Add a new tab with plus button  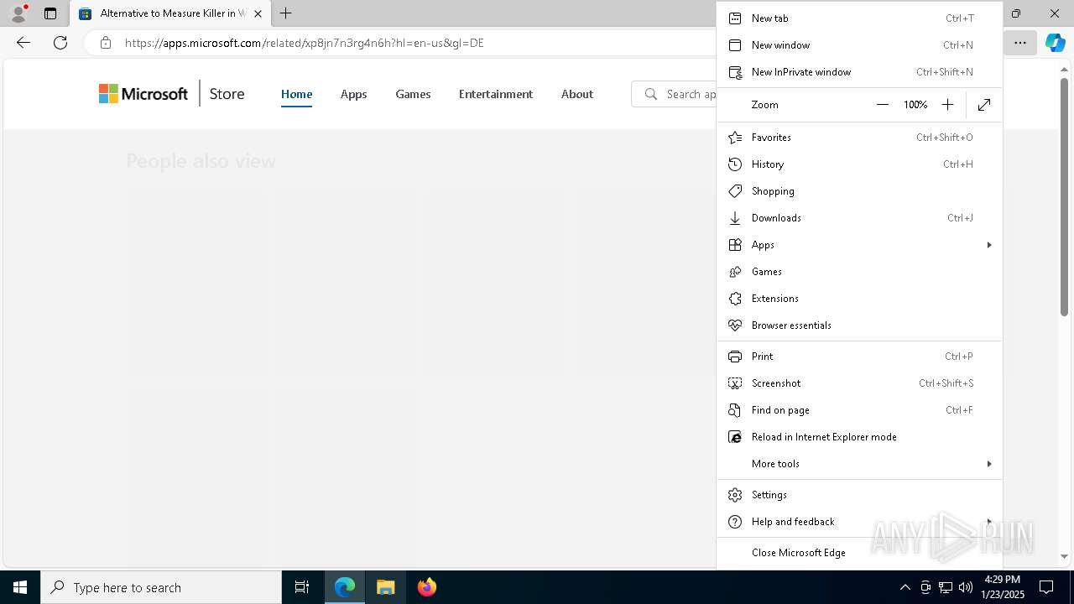pos(286,13)
